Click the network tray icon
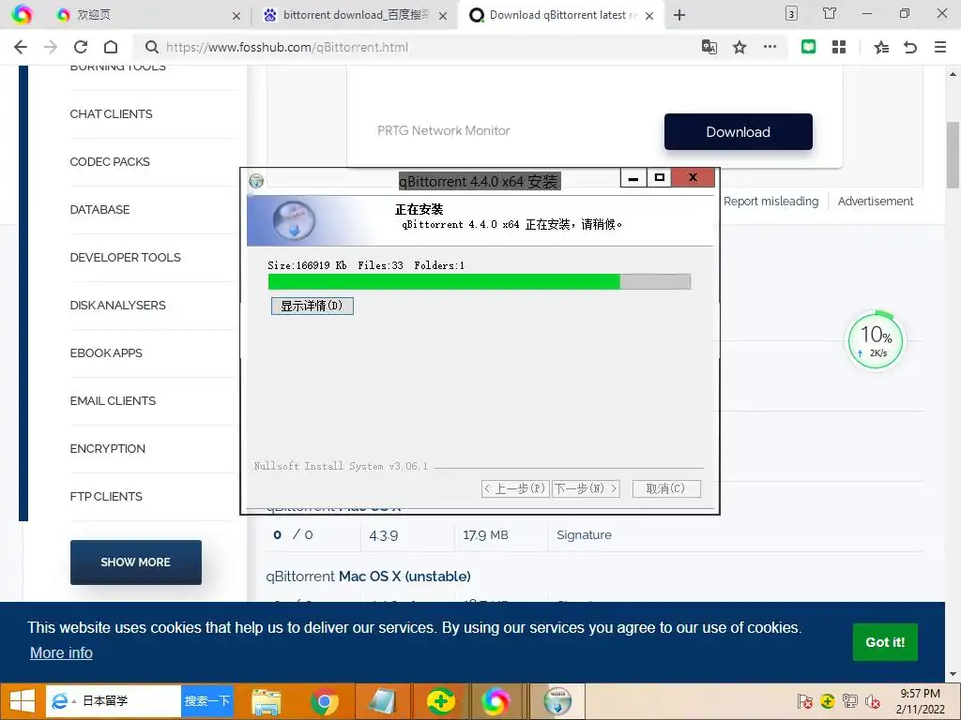 849,701
